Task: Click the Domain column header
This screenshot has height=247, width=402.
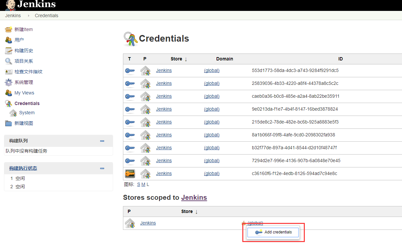Action: [225, 59]
